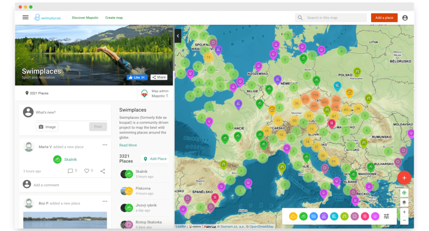Click the Image upload button
This screenshot has width=429, height=231.
tap(47, 127)
